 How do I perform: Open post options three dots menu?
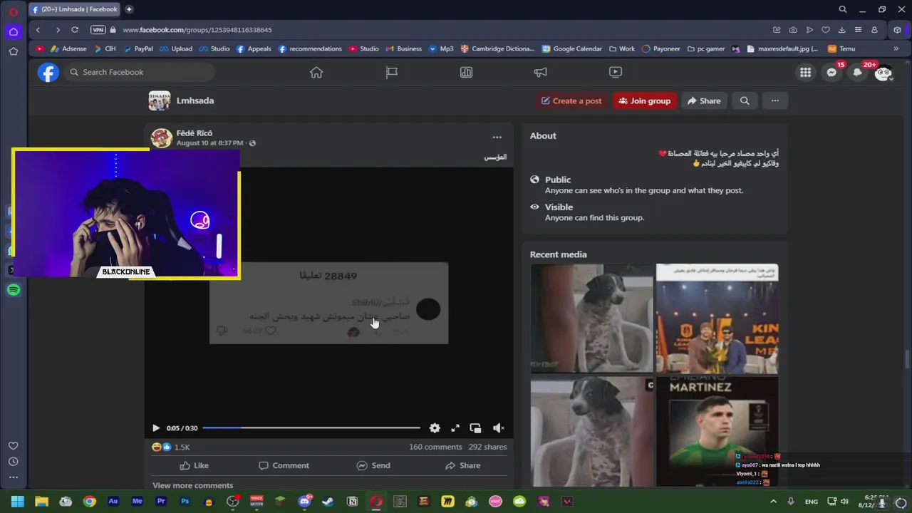coord(497,138)
